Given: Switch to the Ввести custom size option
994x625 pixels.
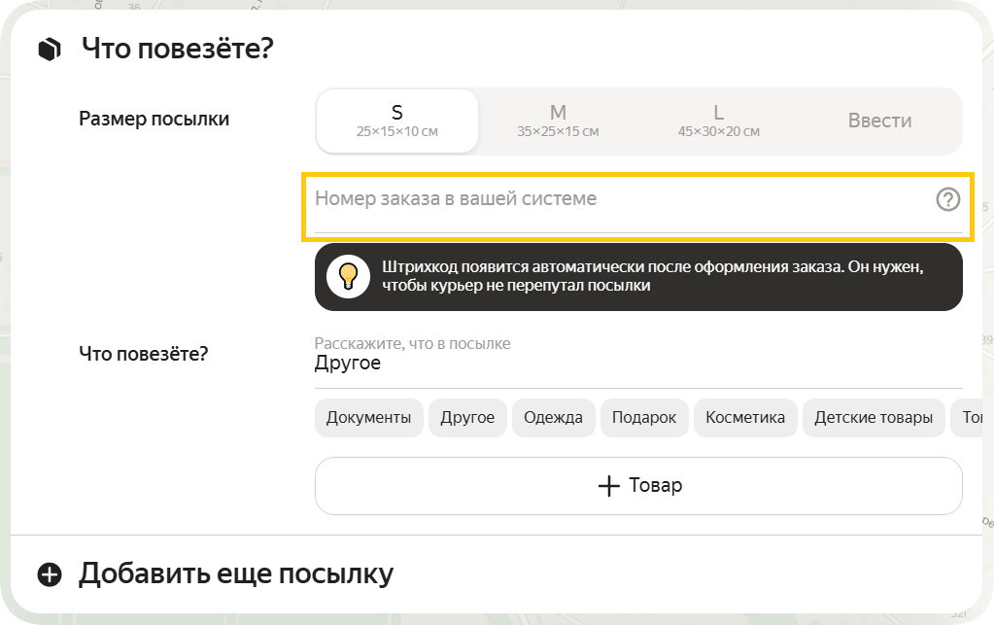Looking at the screenshot, I should (x=879, y=122).
